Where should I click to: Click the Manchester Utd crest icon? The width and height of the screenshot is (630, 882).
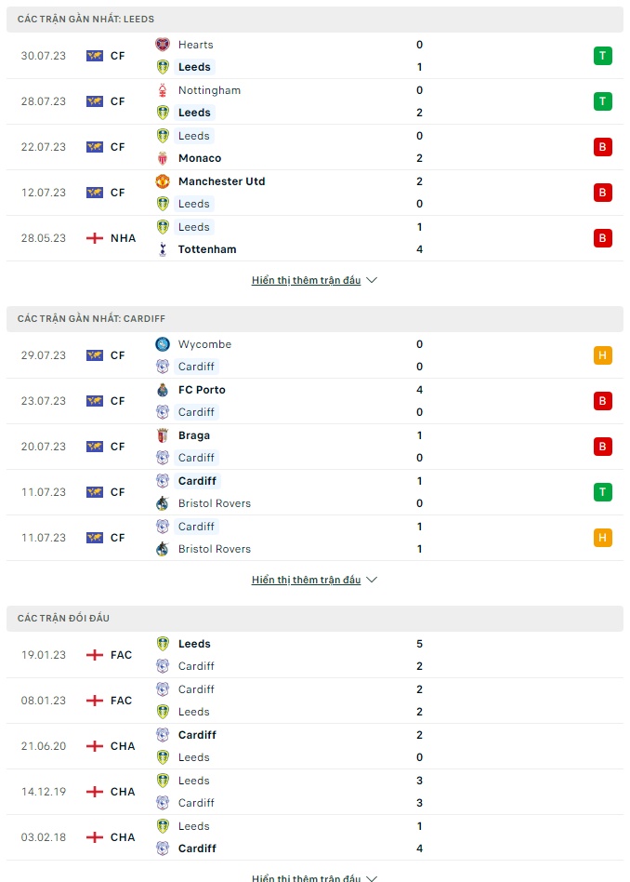click(x=163, y=181)
